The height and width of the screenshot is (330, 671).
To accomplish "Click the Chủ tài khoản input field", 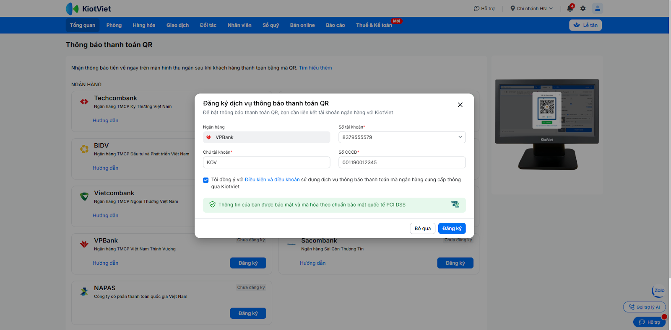I will point(267,162).
